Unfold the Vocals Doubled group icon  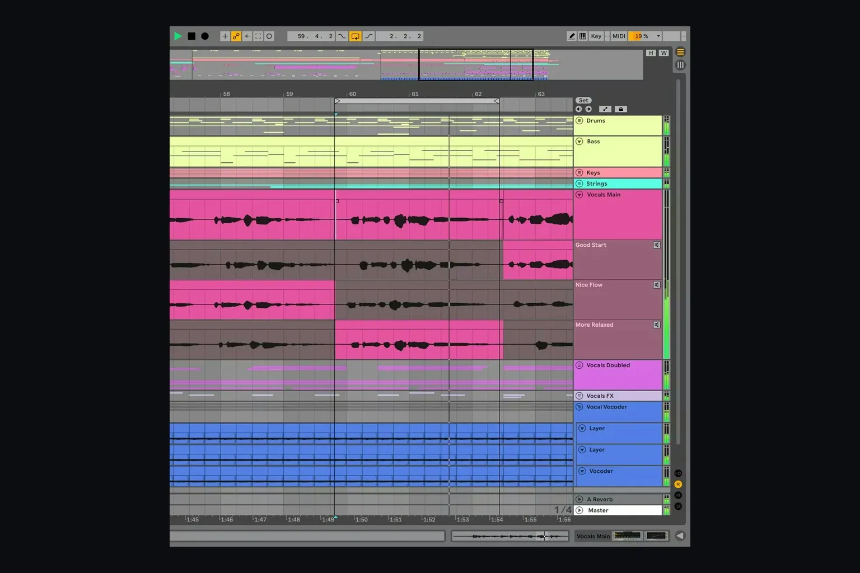[x=579, y=365]
